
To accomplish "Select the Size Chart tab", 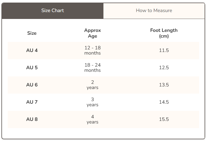I will [x=53, y=11].
